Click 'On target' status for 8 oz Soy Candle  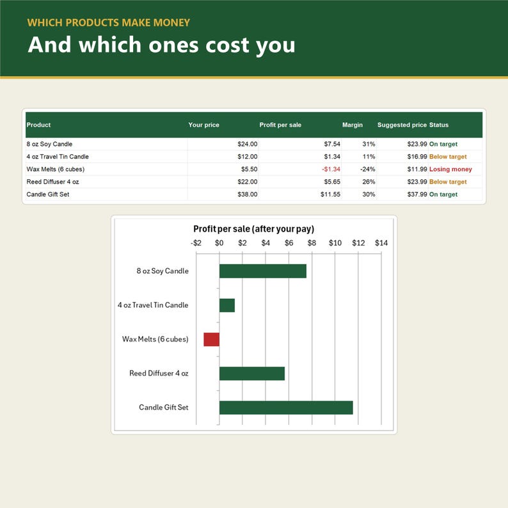click(443, 144)
